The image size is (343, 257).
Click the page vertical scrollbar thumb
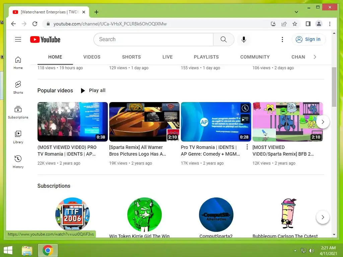click(x=334, y=87)
